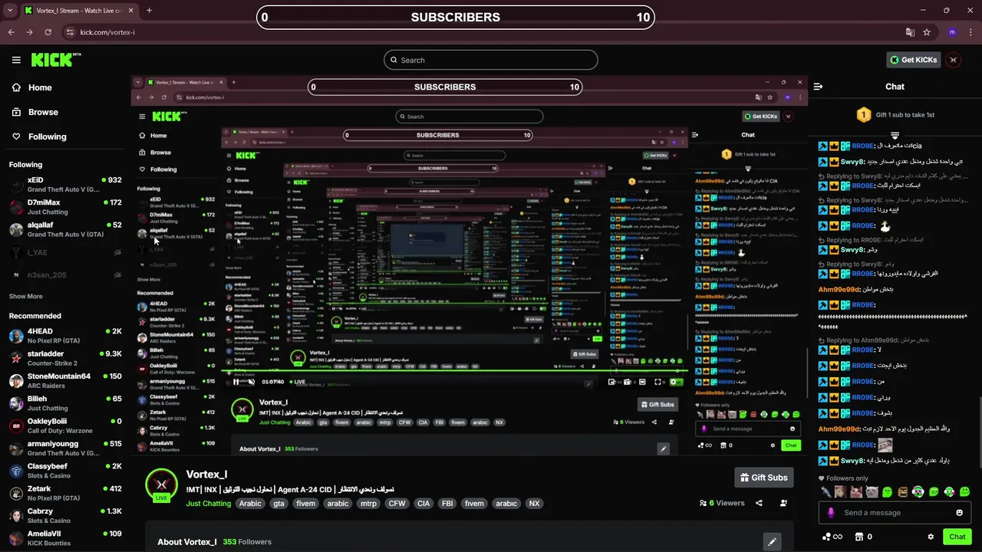This screenshot has width=982, height=552.
Task: Open recommended channel AmeliaVII
Action: point(65,538)
